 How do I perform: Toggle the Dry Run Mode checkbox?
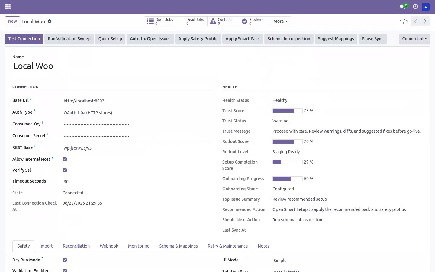(65, 260)
